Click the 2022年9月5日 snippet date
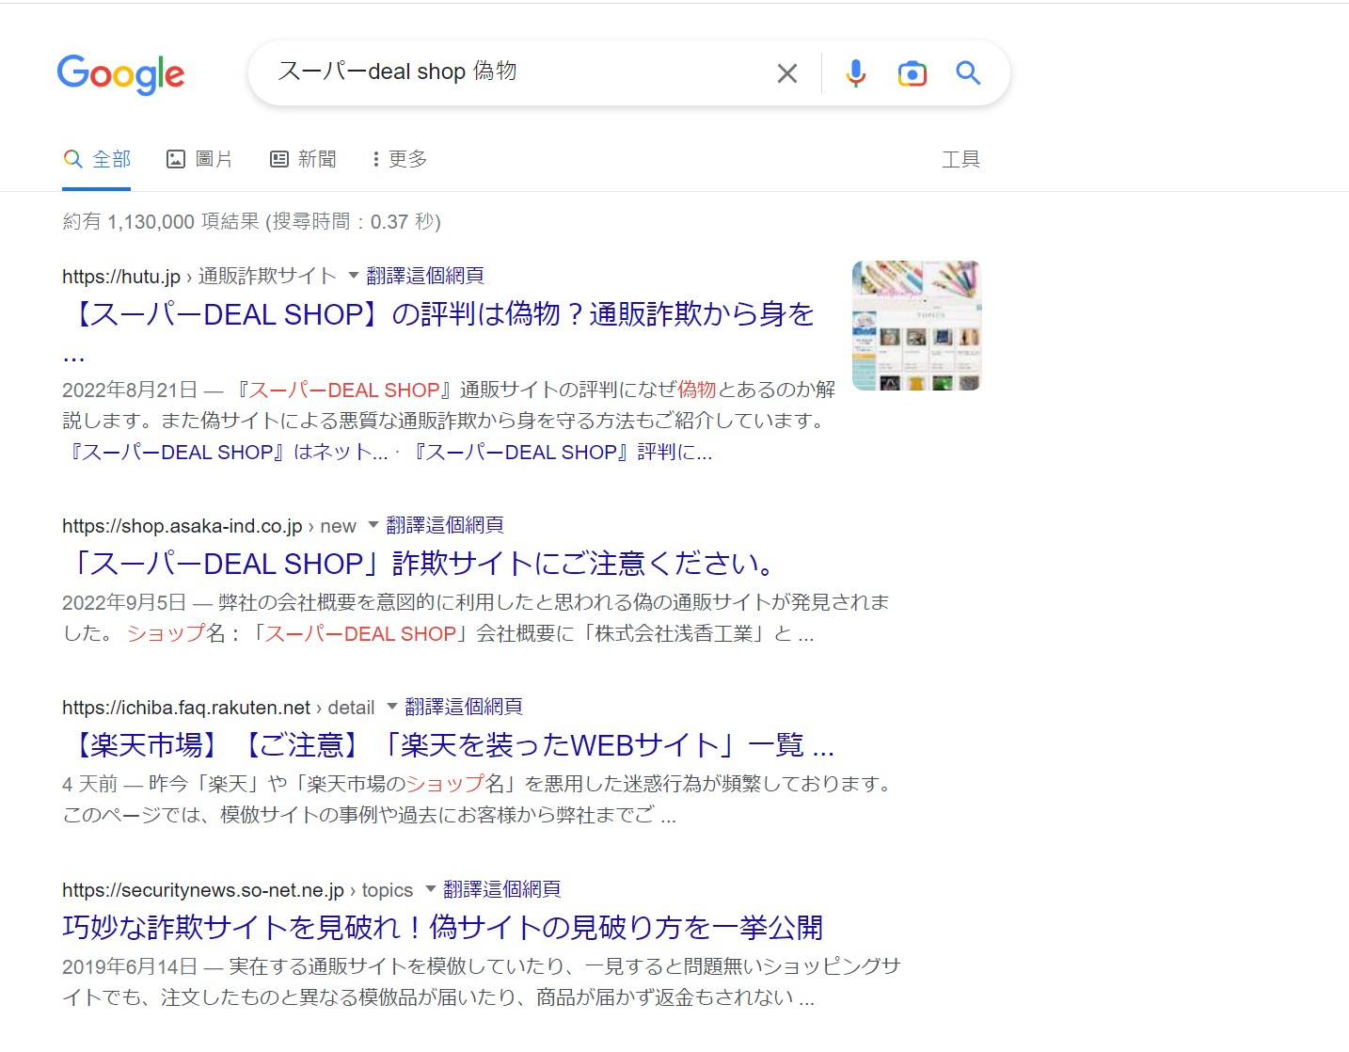 124,603
